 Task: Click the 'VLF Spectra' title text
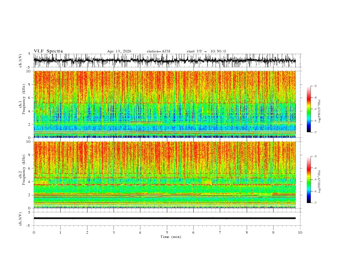click(x=48, y=51)
